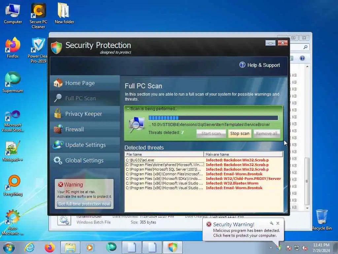Click the Privacy Keeper padlock icon
Image resolution: width=338 pixels, height=254 pixels.
(57, 114)
